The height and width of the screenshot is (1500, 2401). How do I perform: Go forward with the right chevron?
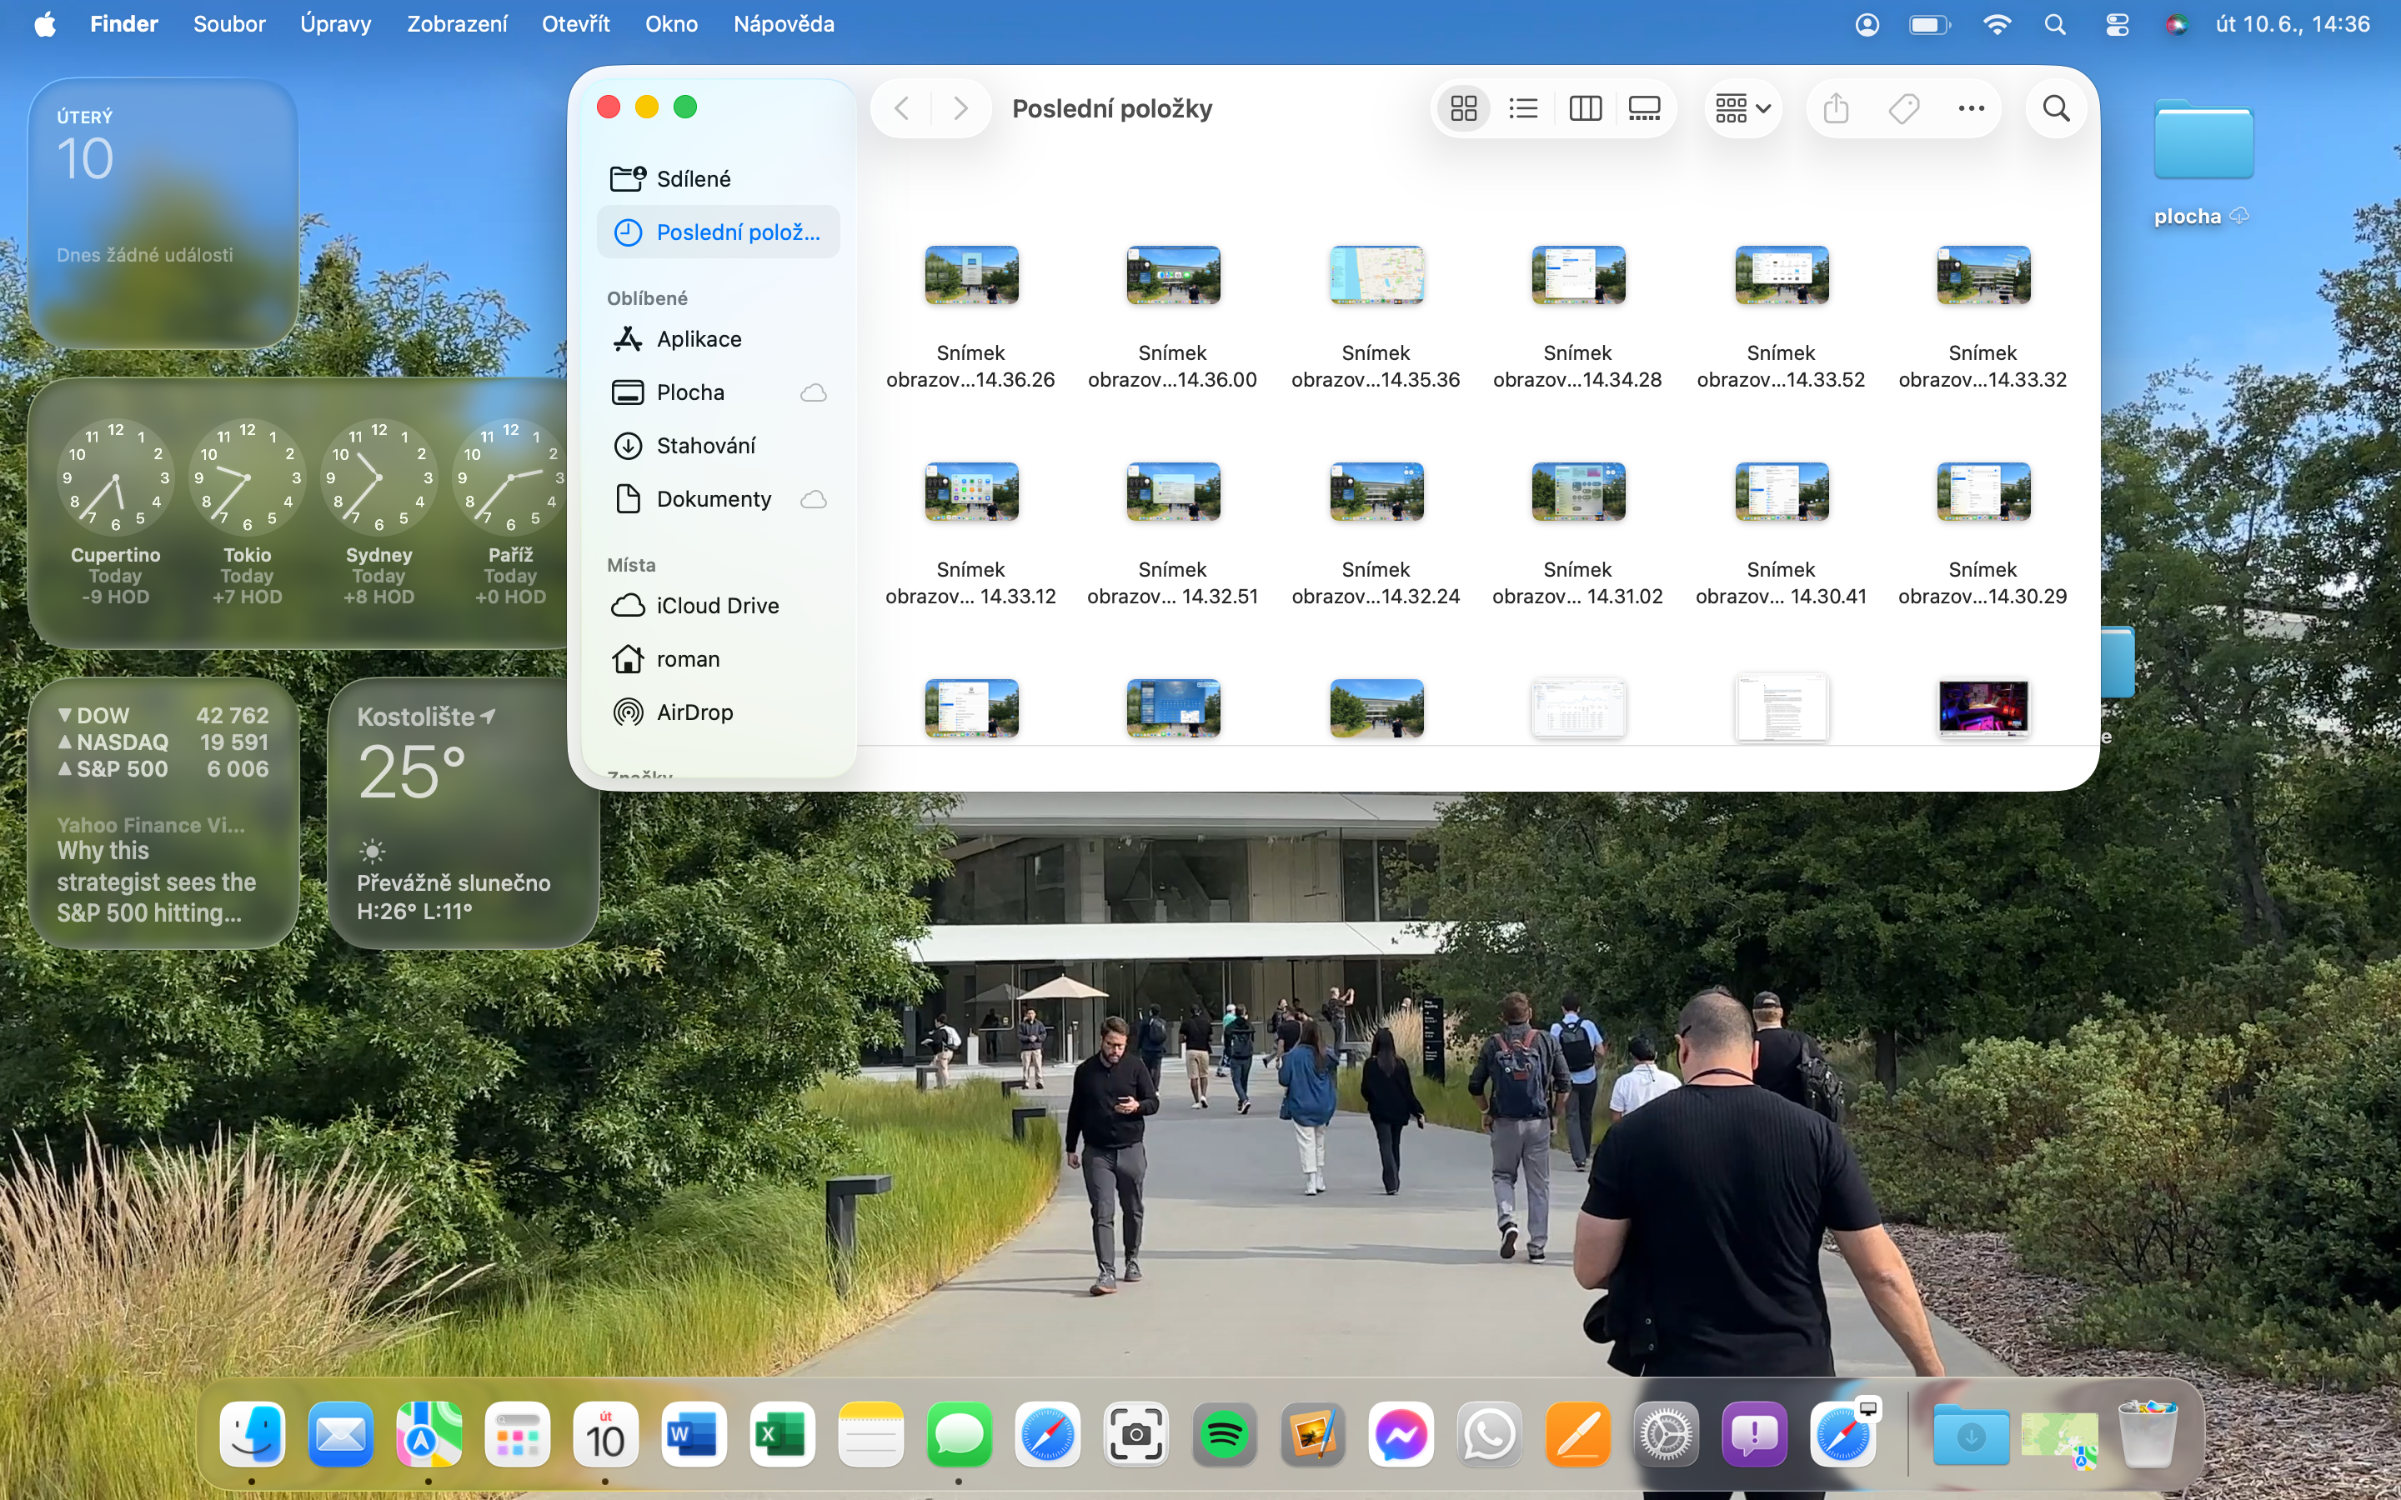(960, 108)
